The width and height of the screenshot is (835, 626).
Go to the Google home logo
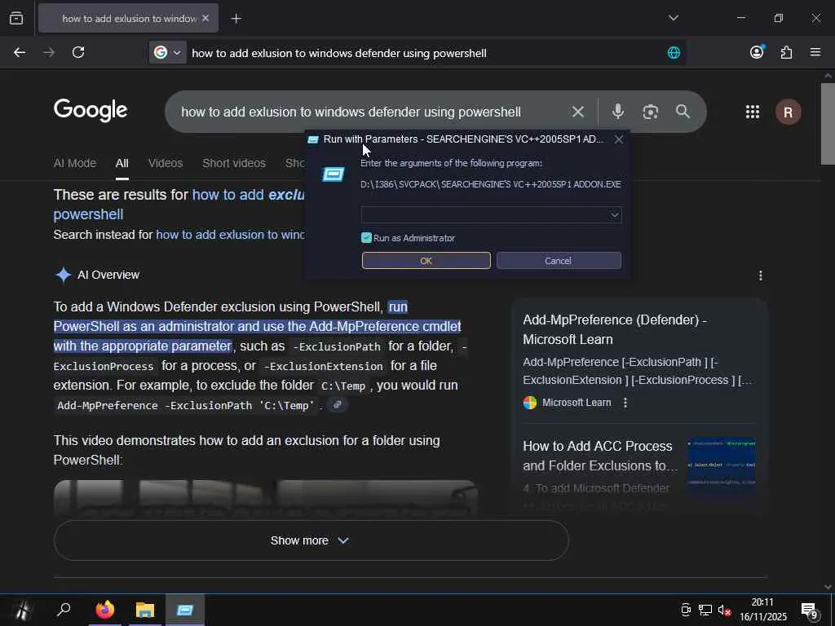(x=91, y=110)
